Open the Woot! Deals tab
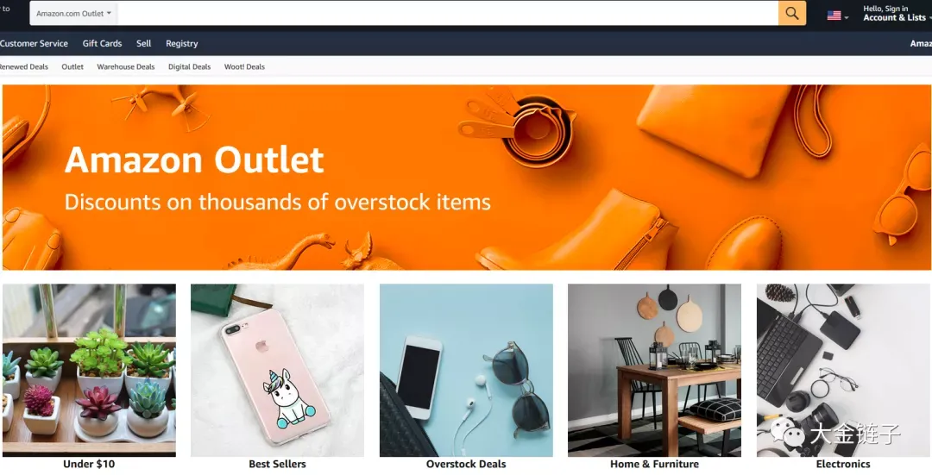932x475 pixels. click(x=244, y=66)
